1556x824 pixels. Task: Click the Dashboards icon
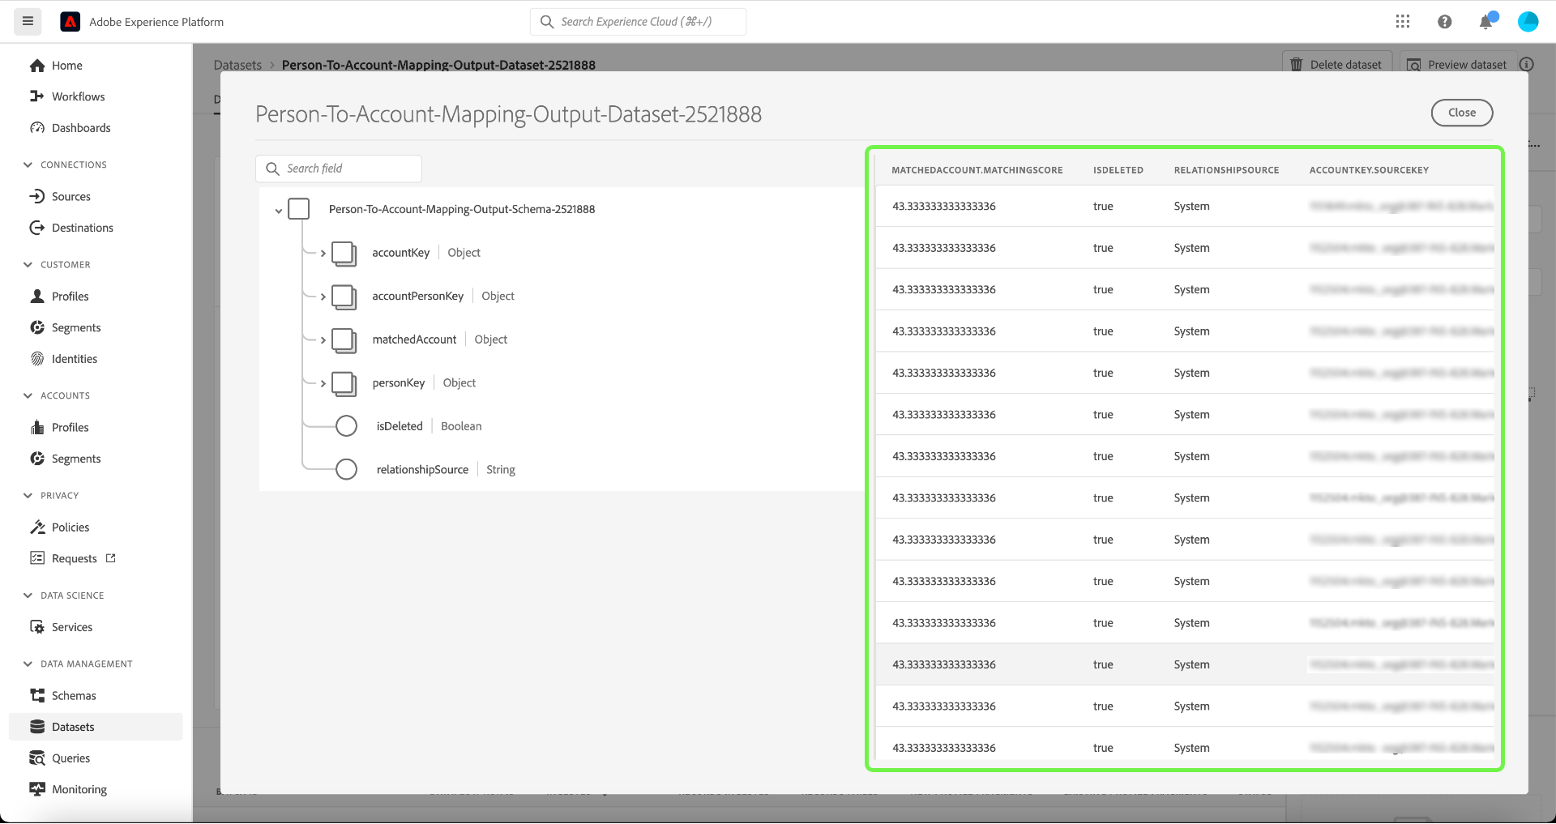click(37, 128)
